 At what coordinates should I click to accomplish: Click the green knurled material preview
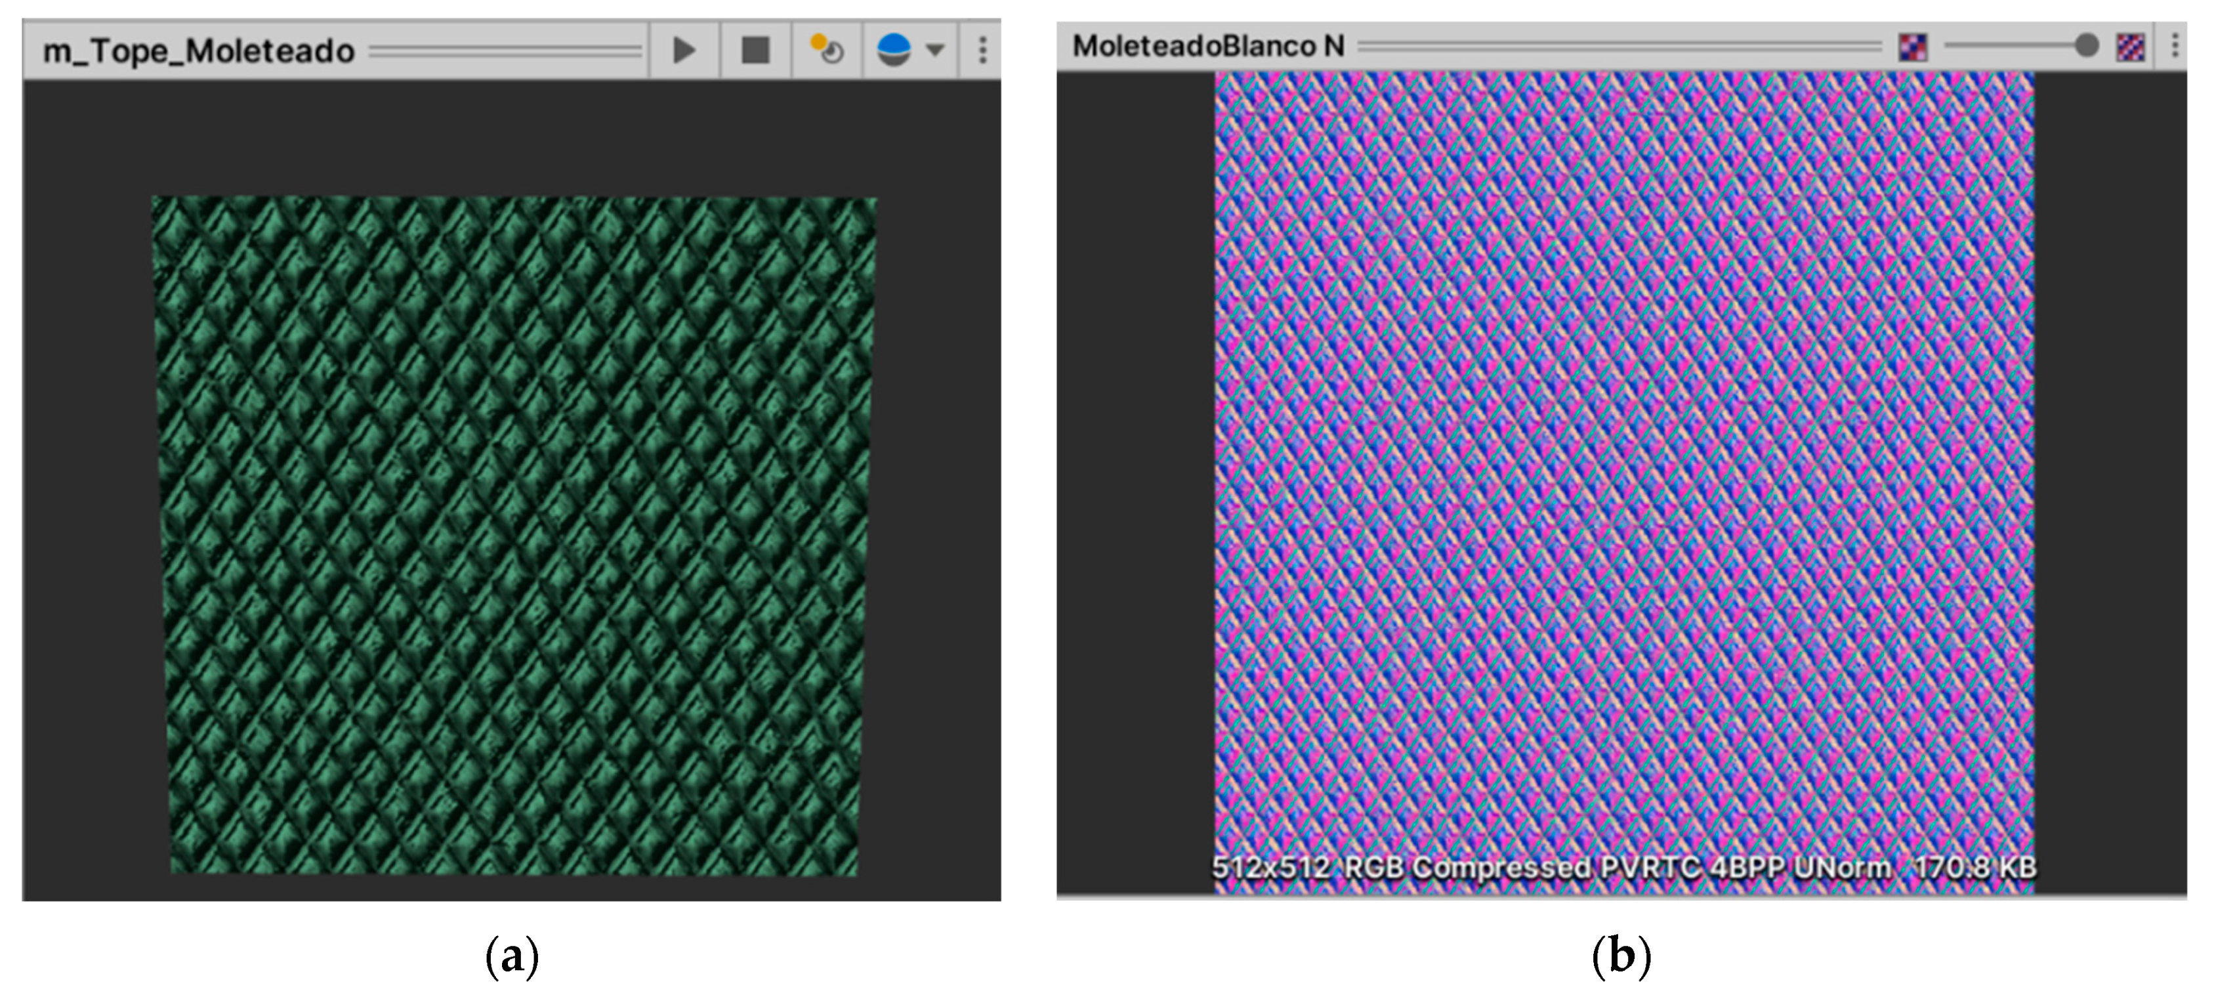(x=513, y=535)
